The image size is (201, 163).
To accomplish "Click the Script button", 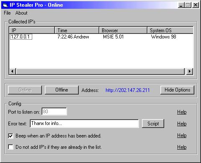I will [153, 124].
